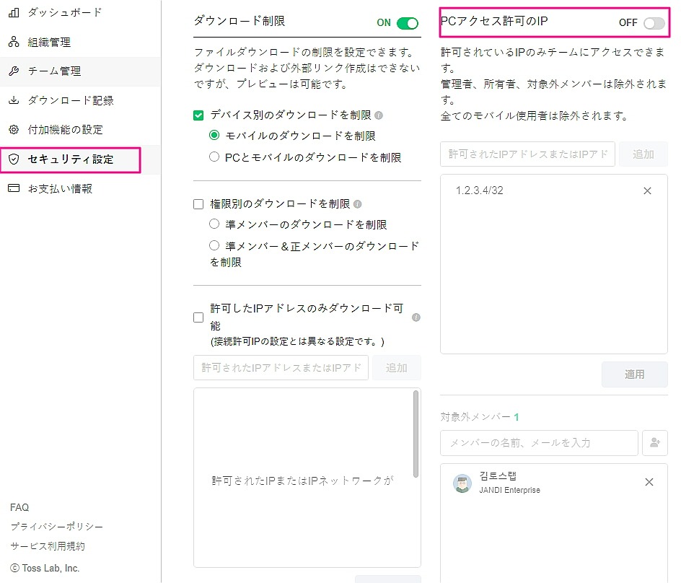Click the add member icon button

point(655,443)
